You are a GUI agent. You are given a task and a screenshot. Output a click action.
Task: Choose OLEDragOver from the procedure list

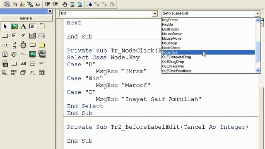pos(208,66)
